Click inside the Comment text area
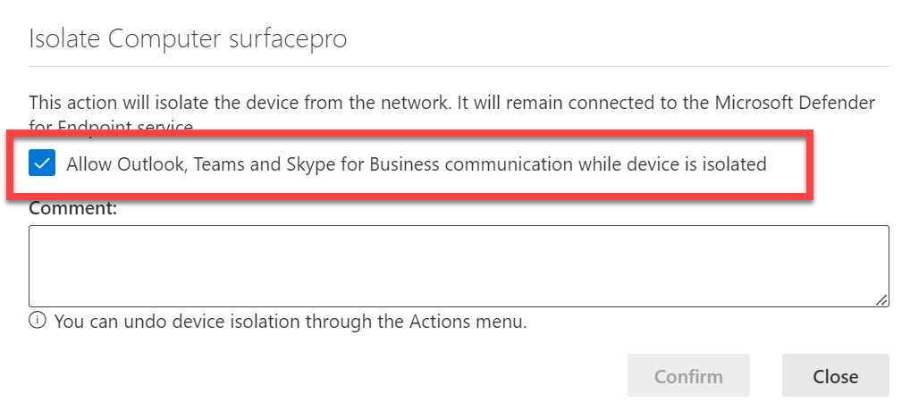 (x=459, y=266)
